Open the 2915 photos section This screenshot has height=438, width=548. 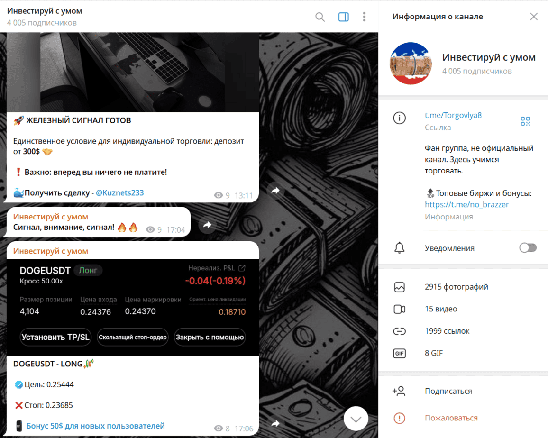tap(456, 287)
